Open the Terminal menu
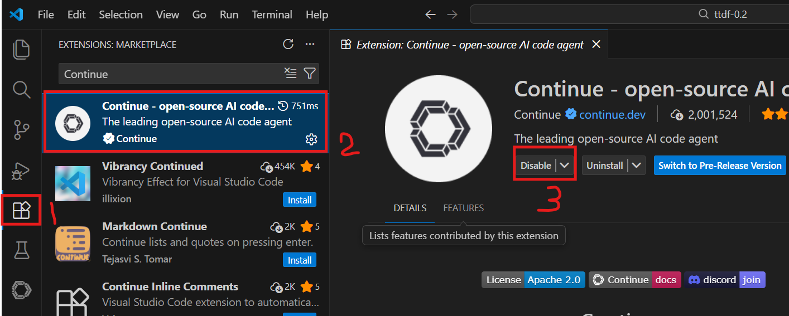The height and width of the screenshot is (316, 789). point(272,14)
